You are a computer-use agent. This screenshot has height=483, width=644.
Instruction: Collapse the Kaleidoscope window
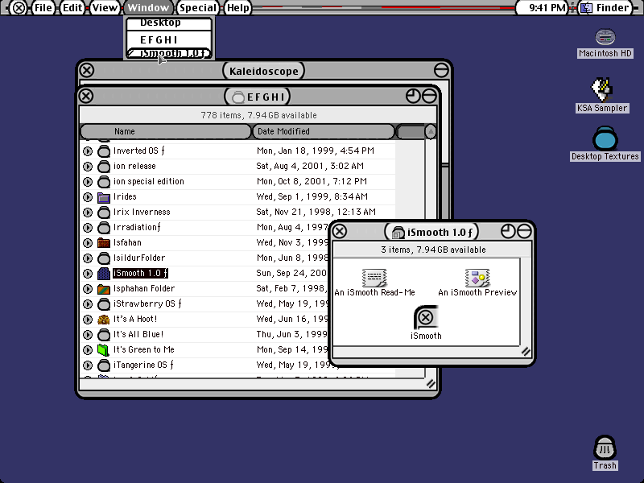pos(441,70)
